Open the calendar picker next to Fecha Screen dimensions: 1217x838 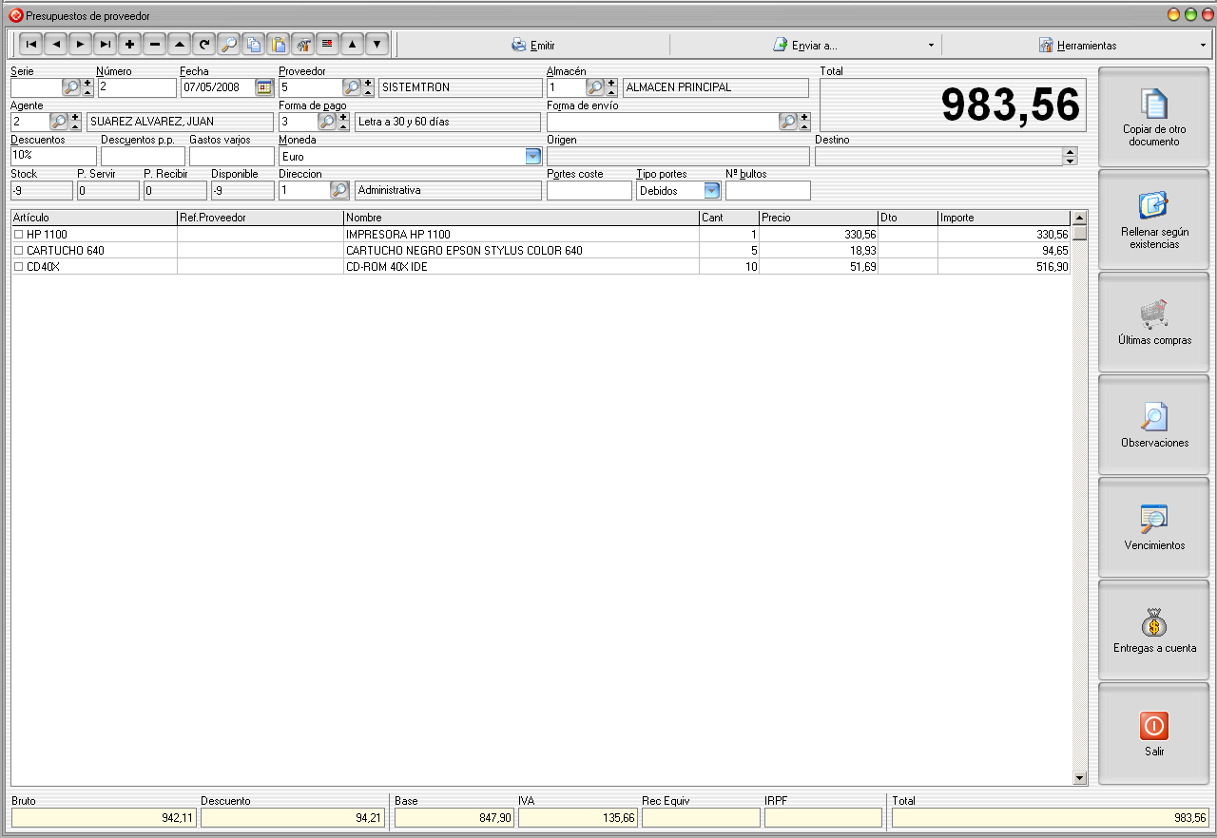(263, 87)
